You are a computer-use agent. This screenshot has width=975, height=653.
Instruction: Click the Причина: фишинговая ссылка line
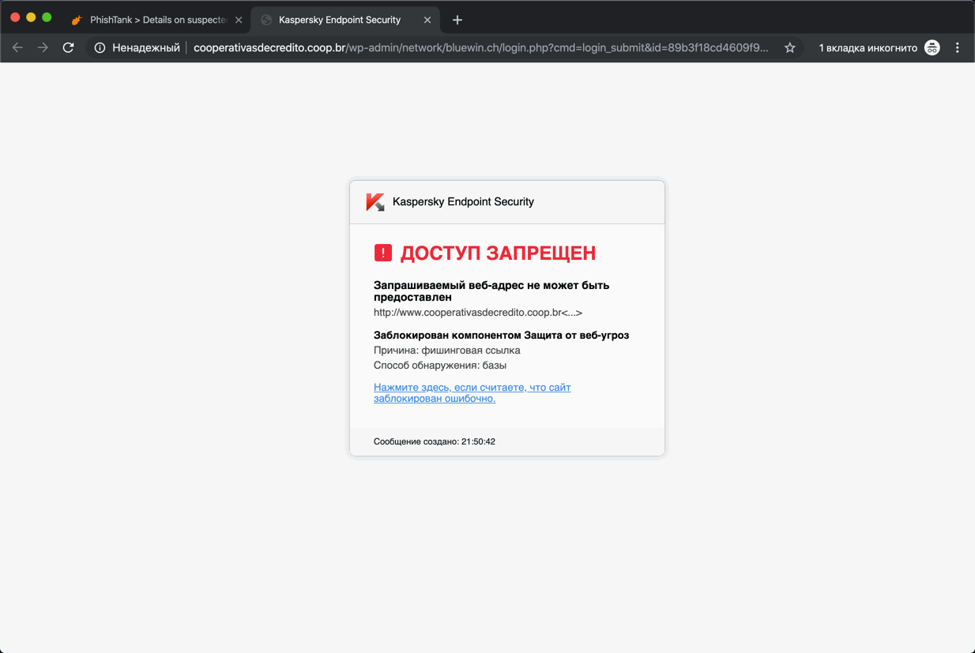pyautogui.click(x=446, y=350)
